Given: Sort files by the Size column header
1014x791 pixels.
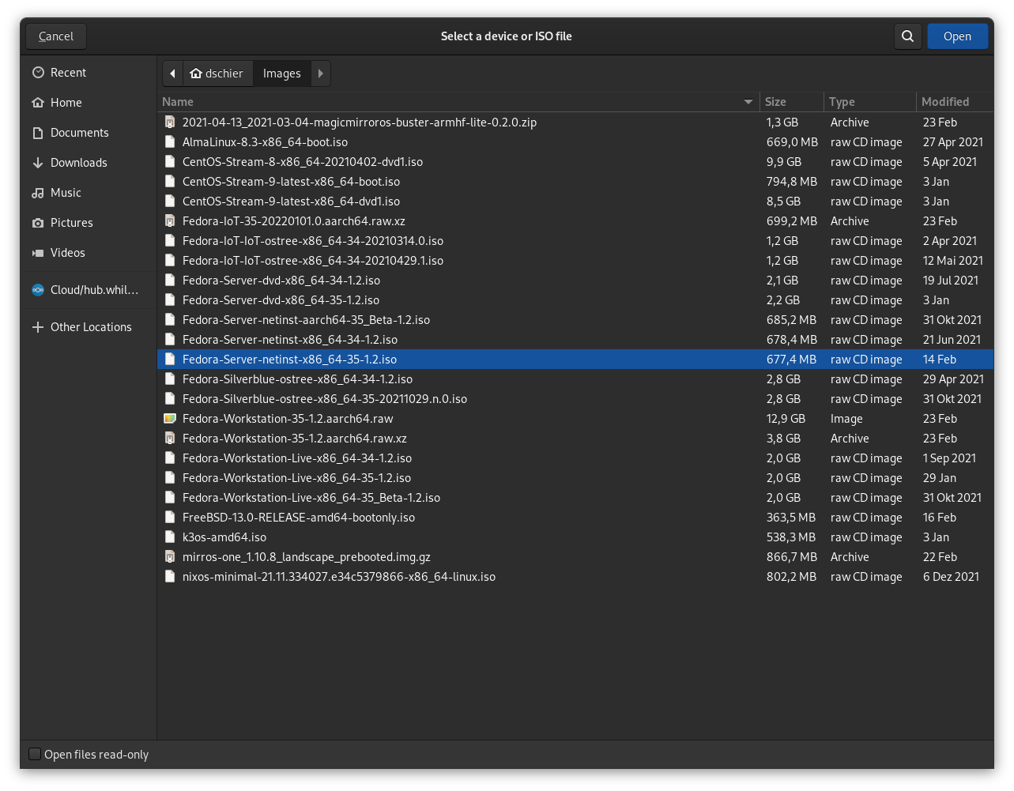Looking at the screenshot, I should click(791, 102).
